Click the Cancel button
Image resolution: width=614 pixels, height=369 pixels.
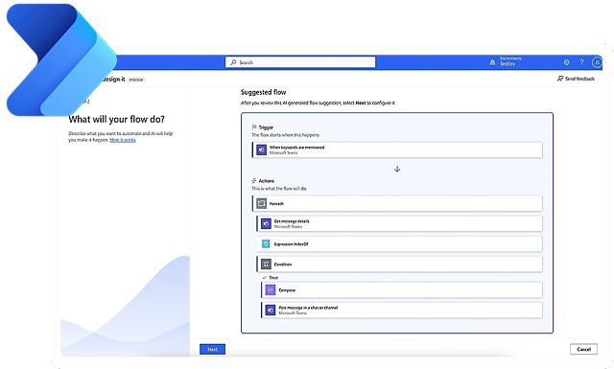[x=583, y=349]
